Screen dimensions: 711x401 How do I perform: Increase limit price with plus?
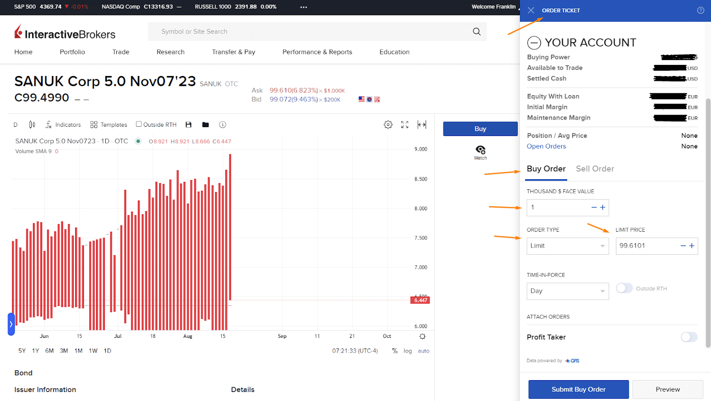[x=692, y=246]
